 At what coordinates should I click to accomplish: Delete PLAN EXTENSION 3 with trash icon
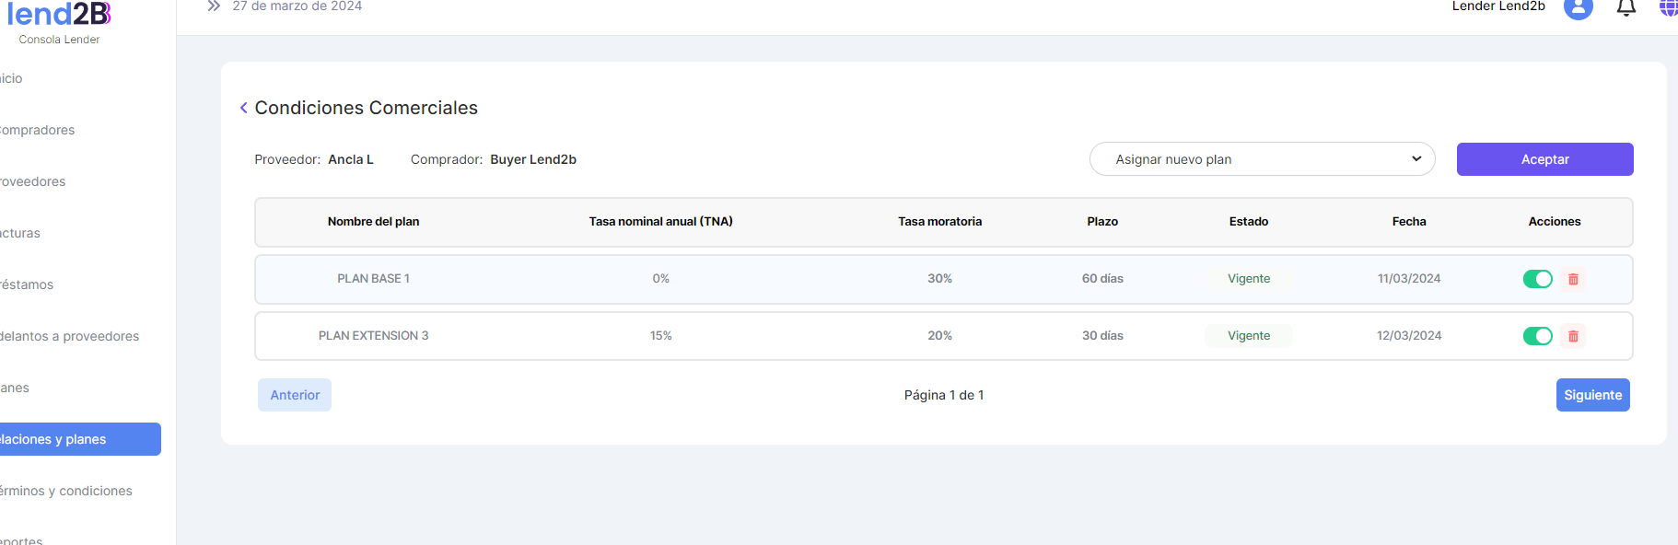point(1573,336)
